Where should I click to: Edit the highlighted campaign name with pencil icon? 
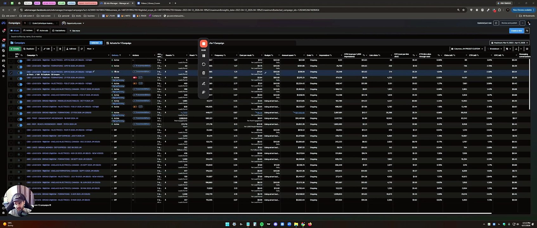[94, 72]
